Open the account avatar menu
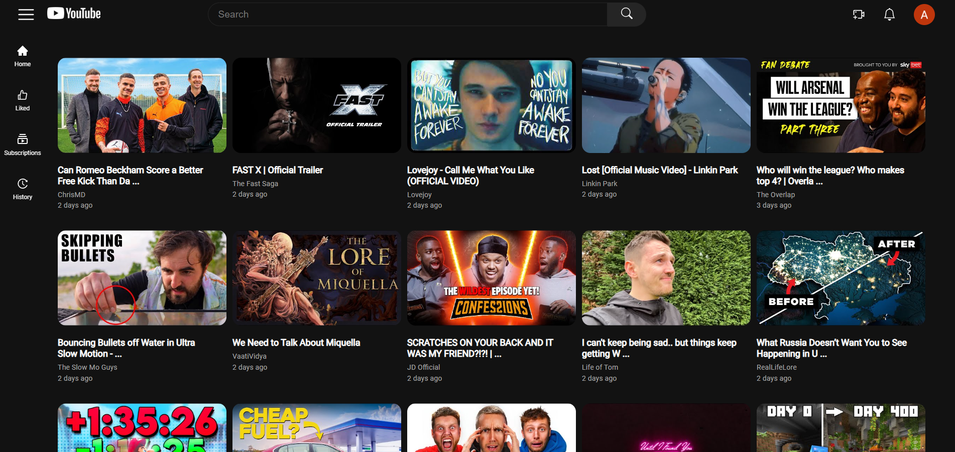Image resolution: width=955 pixels, height=452 pixels. coord(924,15)
